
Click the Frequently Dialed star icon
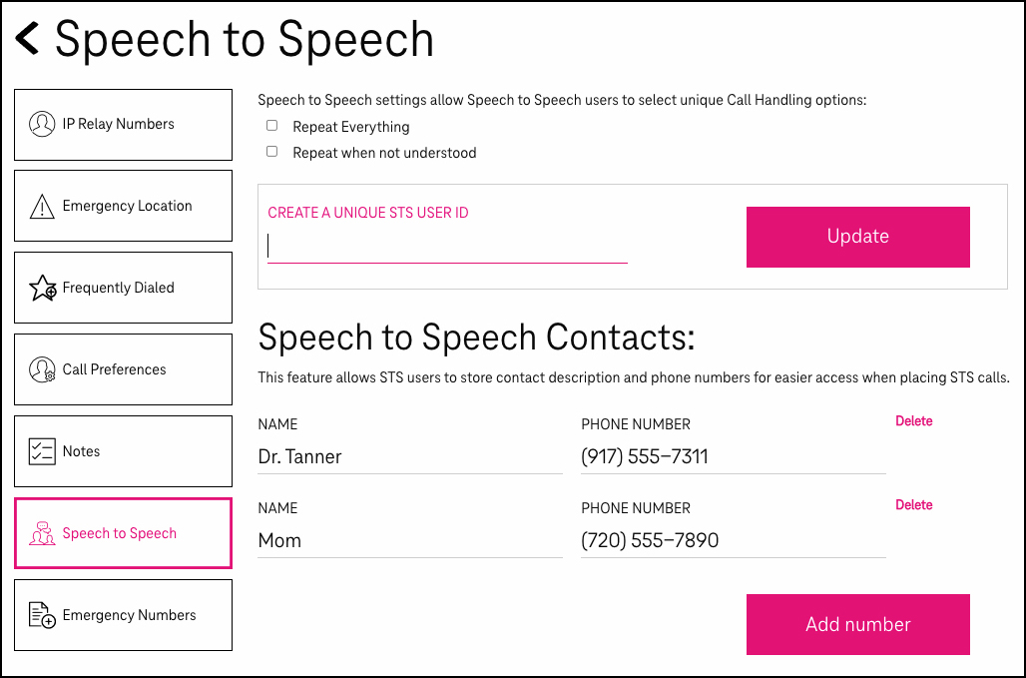pos(42,287)
